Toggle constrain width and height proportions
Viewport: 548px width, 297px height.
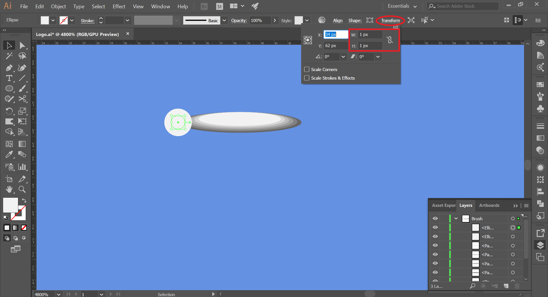click(390, 40)
